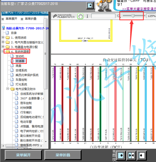Click the tree panel scroll-down arrow
This screenshot has width=156, height=162.
46,142
